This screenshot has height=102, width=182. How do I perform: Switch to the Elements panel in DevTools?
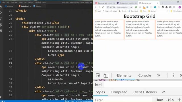pos(124,75)
